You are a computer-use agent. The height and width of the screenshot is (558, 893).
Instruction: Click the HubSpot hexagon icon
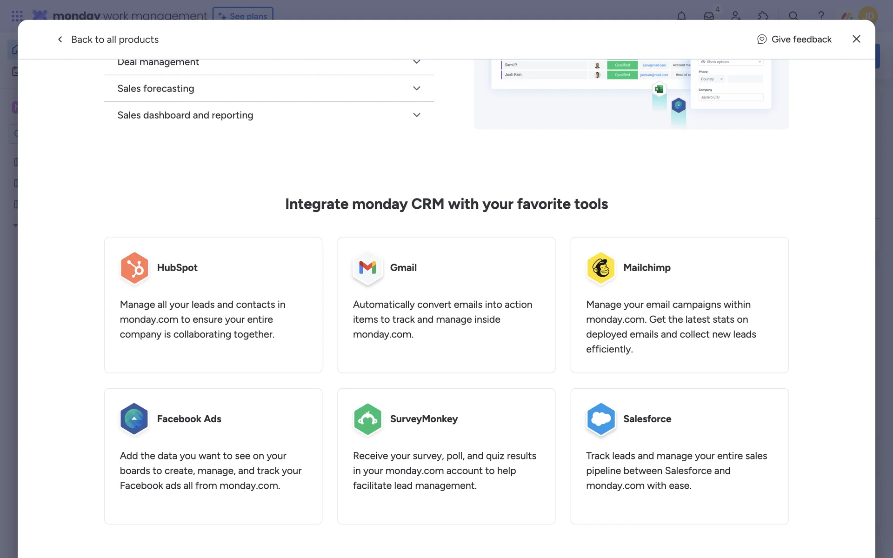tap(134, 268)
